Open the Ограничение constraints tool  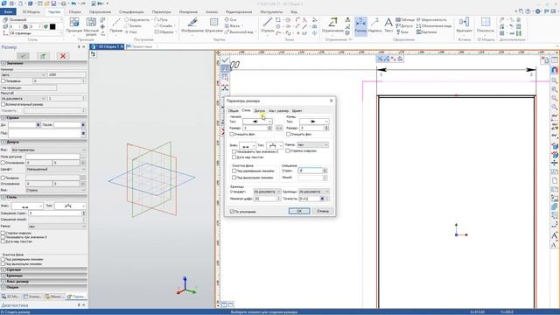coord(332,25)
